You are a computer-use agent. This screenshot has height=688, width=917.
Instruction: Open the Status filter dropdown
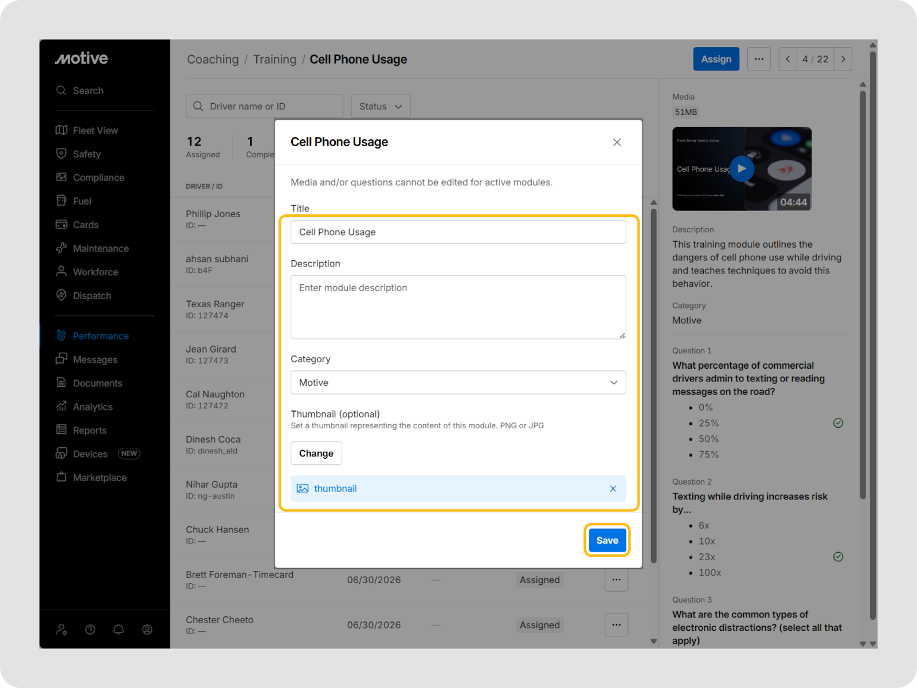(x=381, y=106)
